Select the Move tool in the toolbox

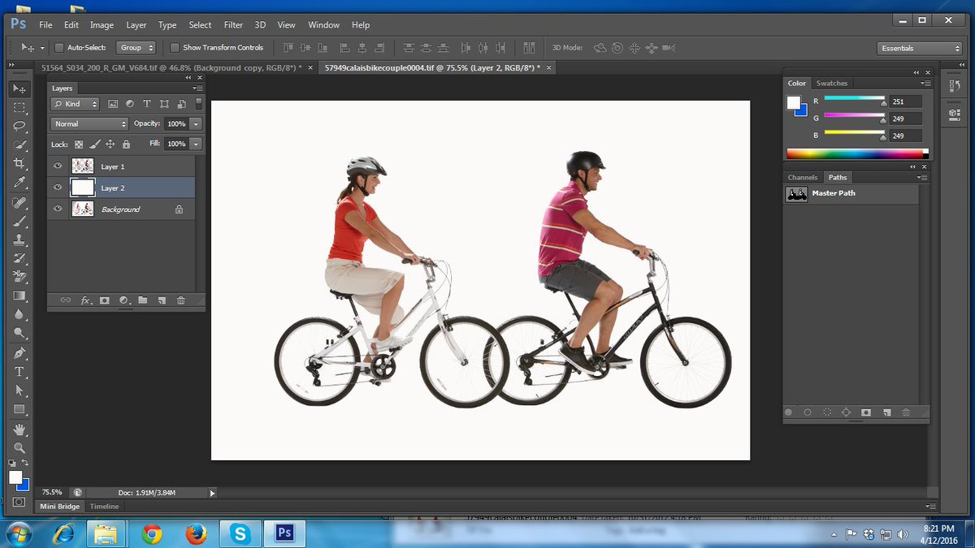(x=19, y=88)
